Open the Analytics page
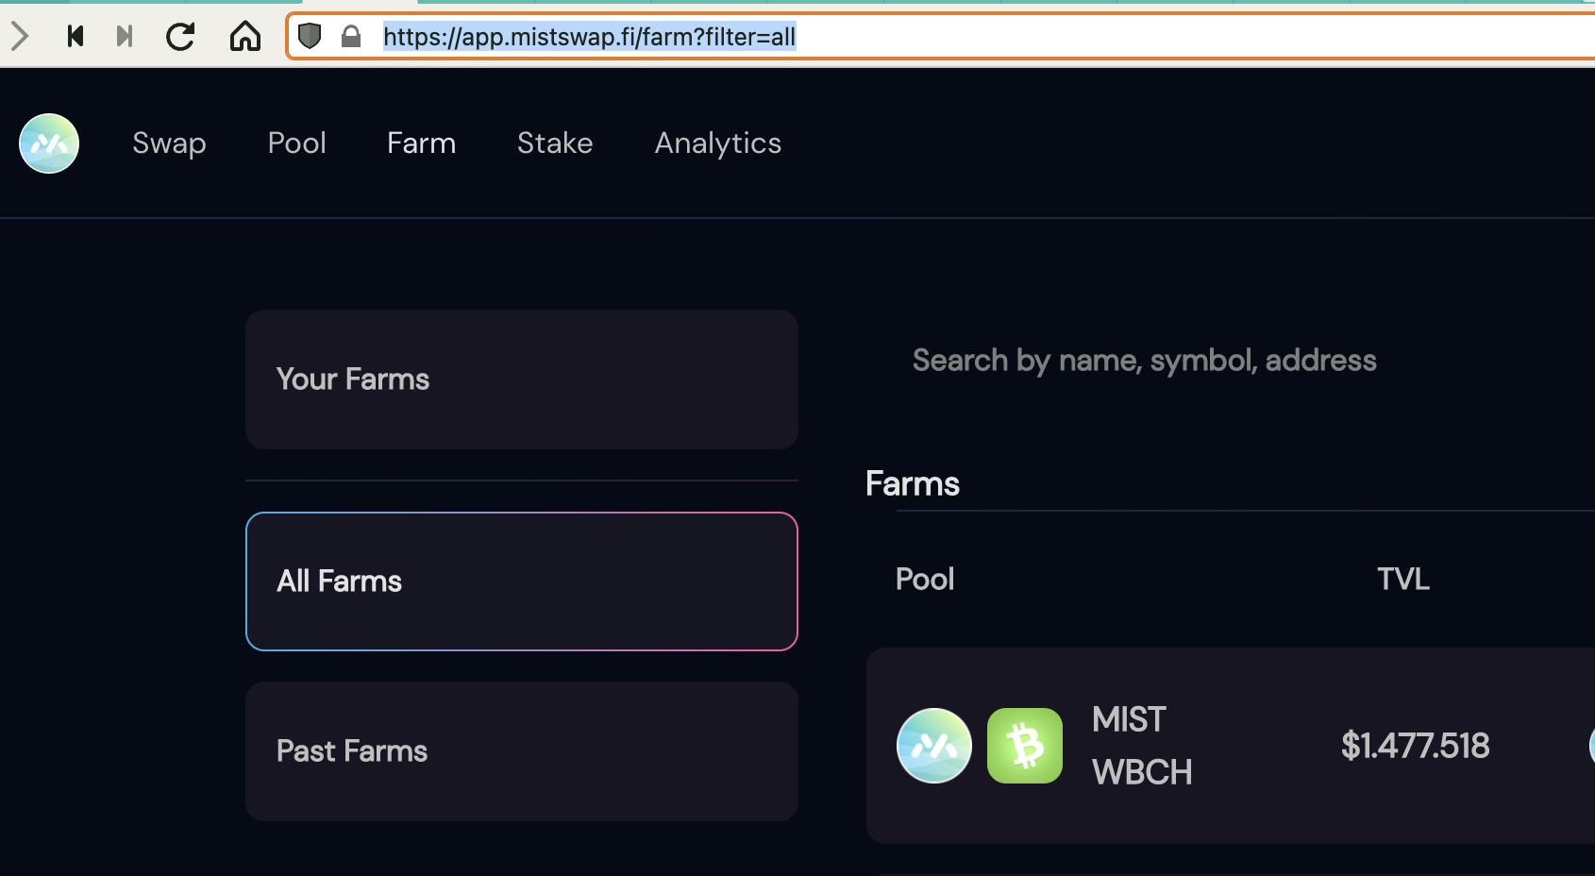1595x876 pixels. (x=718, y=143)
